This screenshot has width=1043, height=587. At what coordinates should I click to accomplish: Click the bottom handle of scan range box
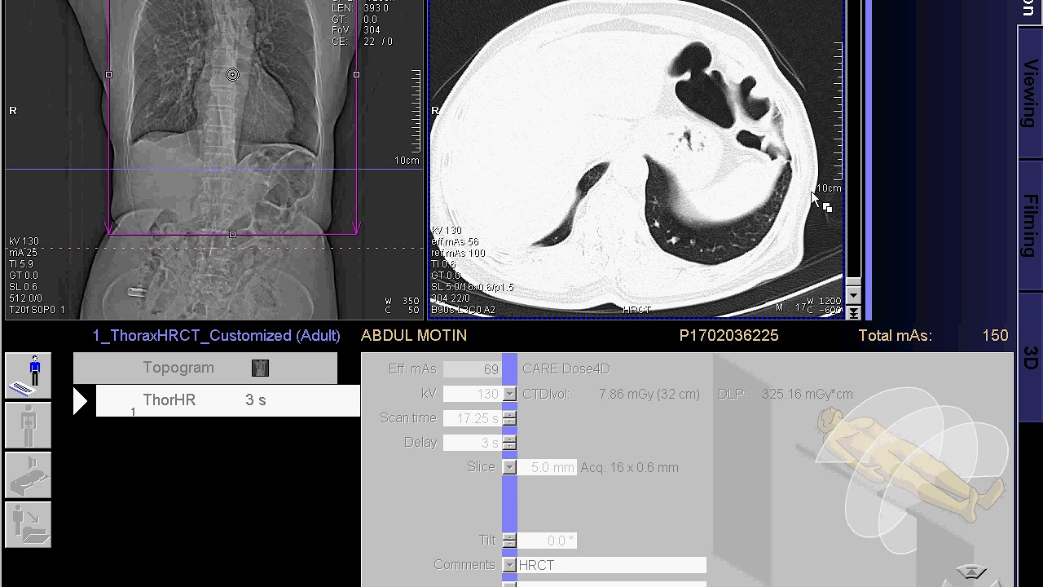coord(232,235)
